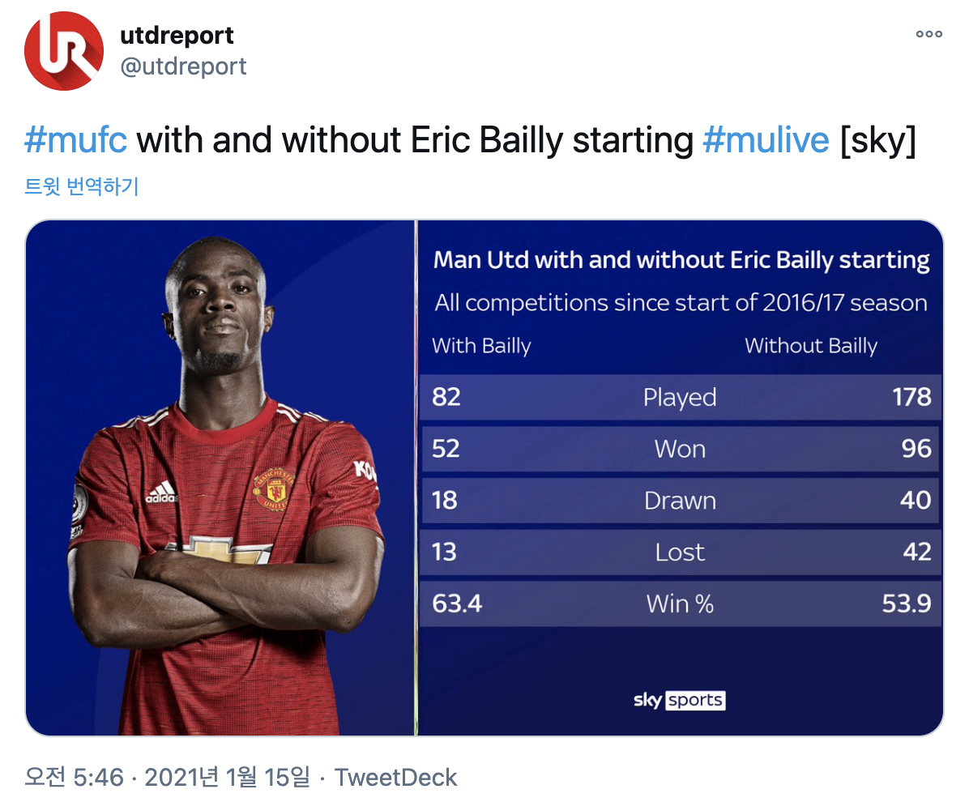
Task: Click the adidas logo on the jersey
Action: [x=161, y=493]
